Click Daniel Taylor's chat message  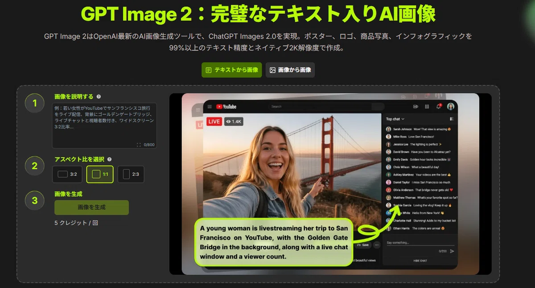tap(418, 182)
